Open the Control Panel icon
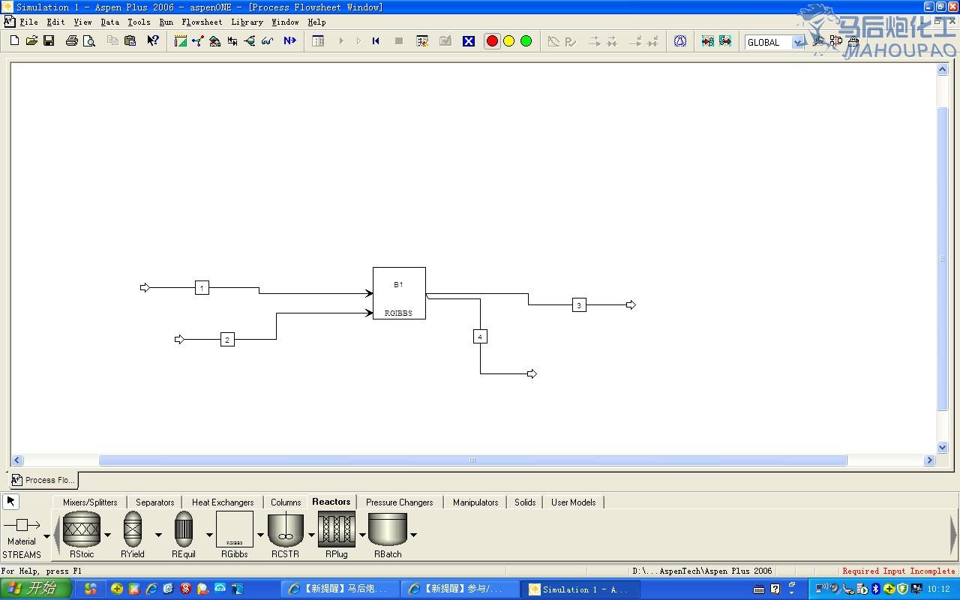Screen dimensions: 960x600 pos(318,41)
